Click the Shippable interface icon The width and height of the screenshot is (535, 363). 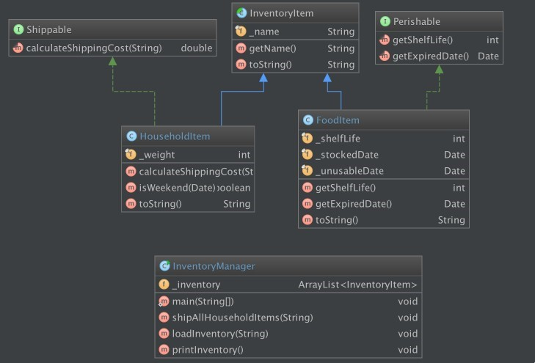(18, 30)
